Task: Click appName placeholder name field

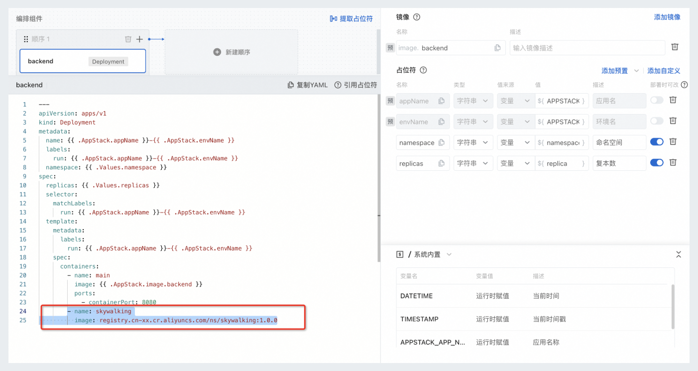Action: [423, 101]
